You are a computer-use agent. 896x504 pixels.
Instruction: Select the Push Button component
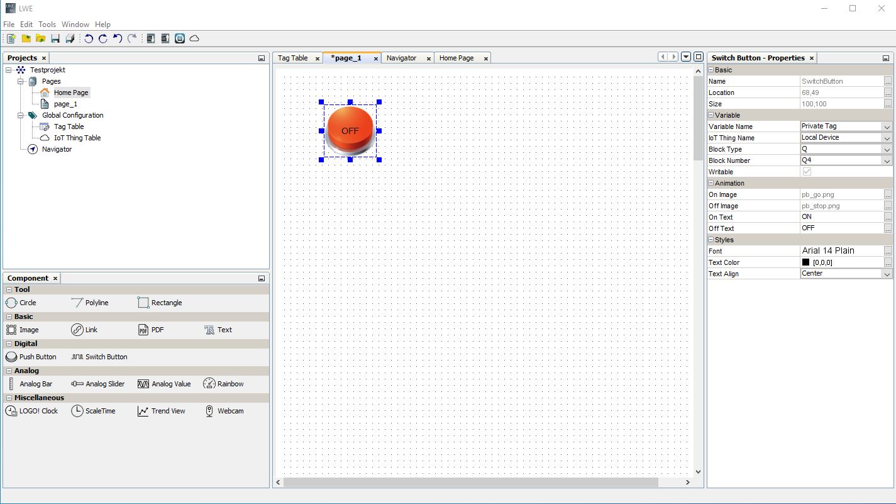click(x=31, y=357)
